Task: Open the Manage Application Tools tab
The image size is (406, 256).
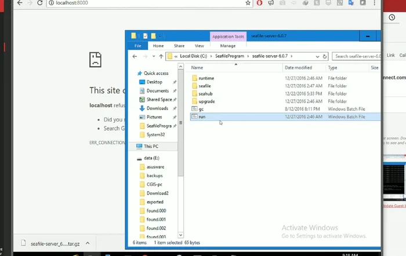Action: pyautogui.click(x=228, y=45)
